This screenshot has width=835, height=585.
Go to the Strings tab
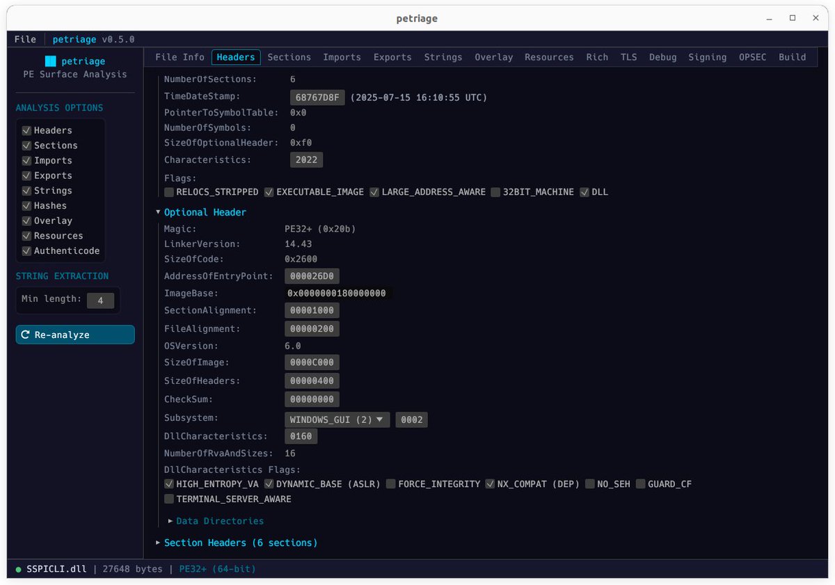click(443, 57)
